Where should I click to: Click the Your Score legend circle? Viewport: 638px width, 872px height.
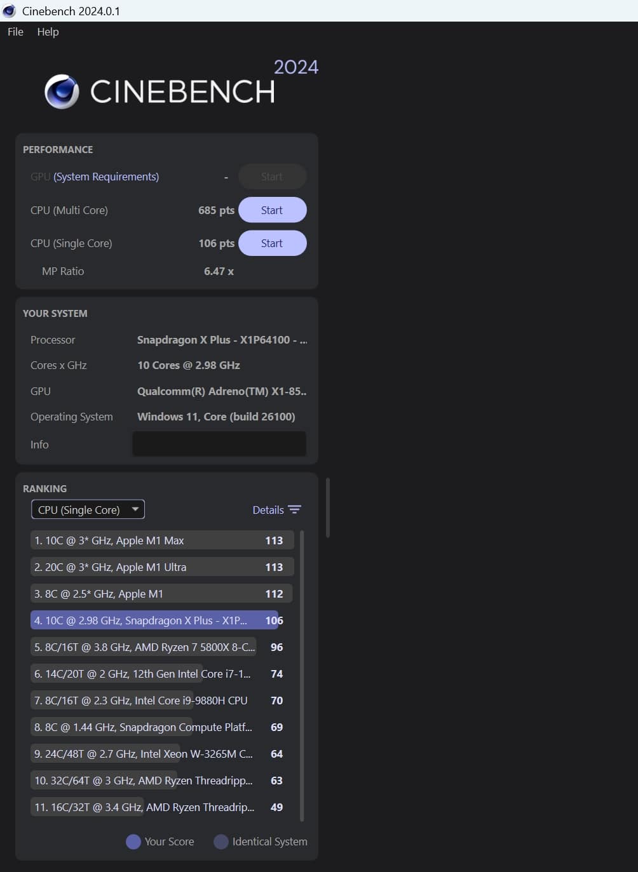(x=133, y=842)
